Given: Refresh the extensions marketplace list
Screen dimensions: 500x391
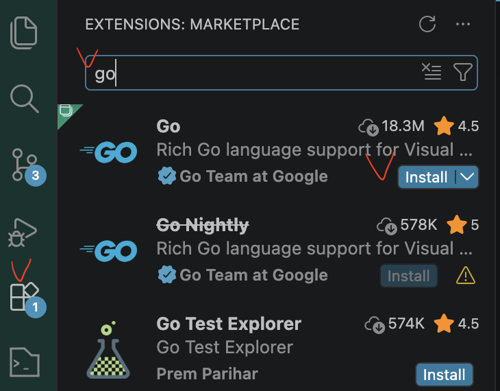Looking at the screenshot, I should tap(427, 25).
